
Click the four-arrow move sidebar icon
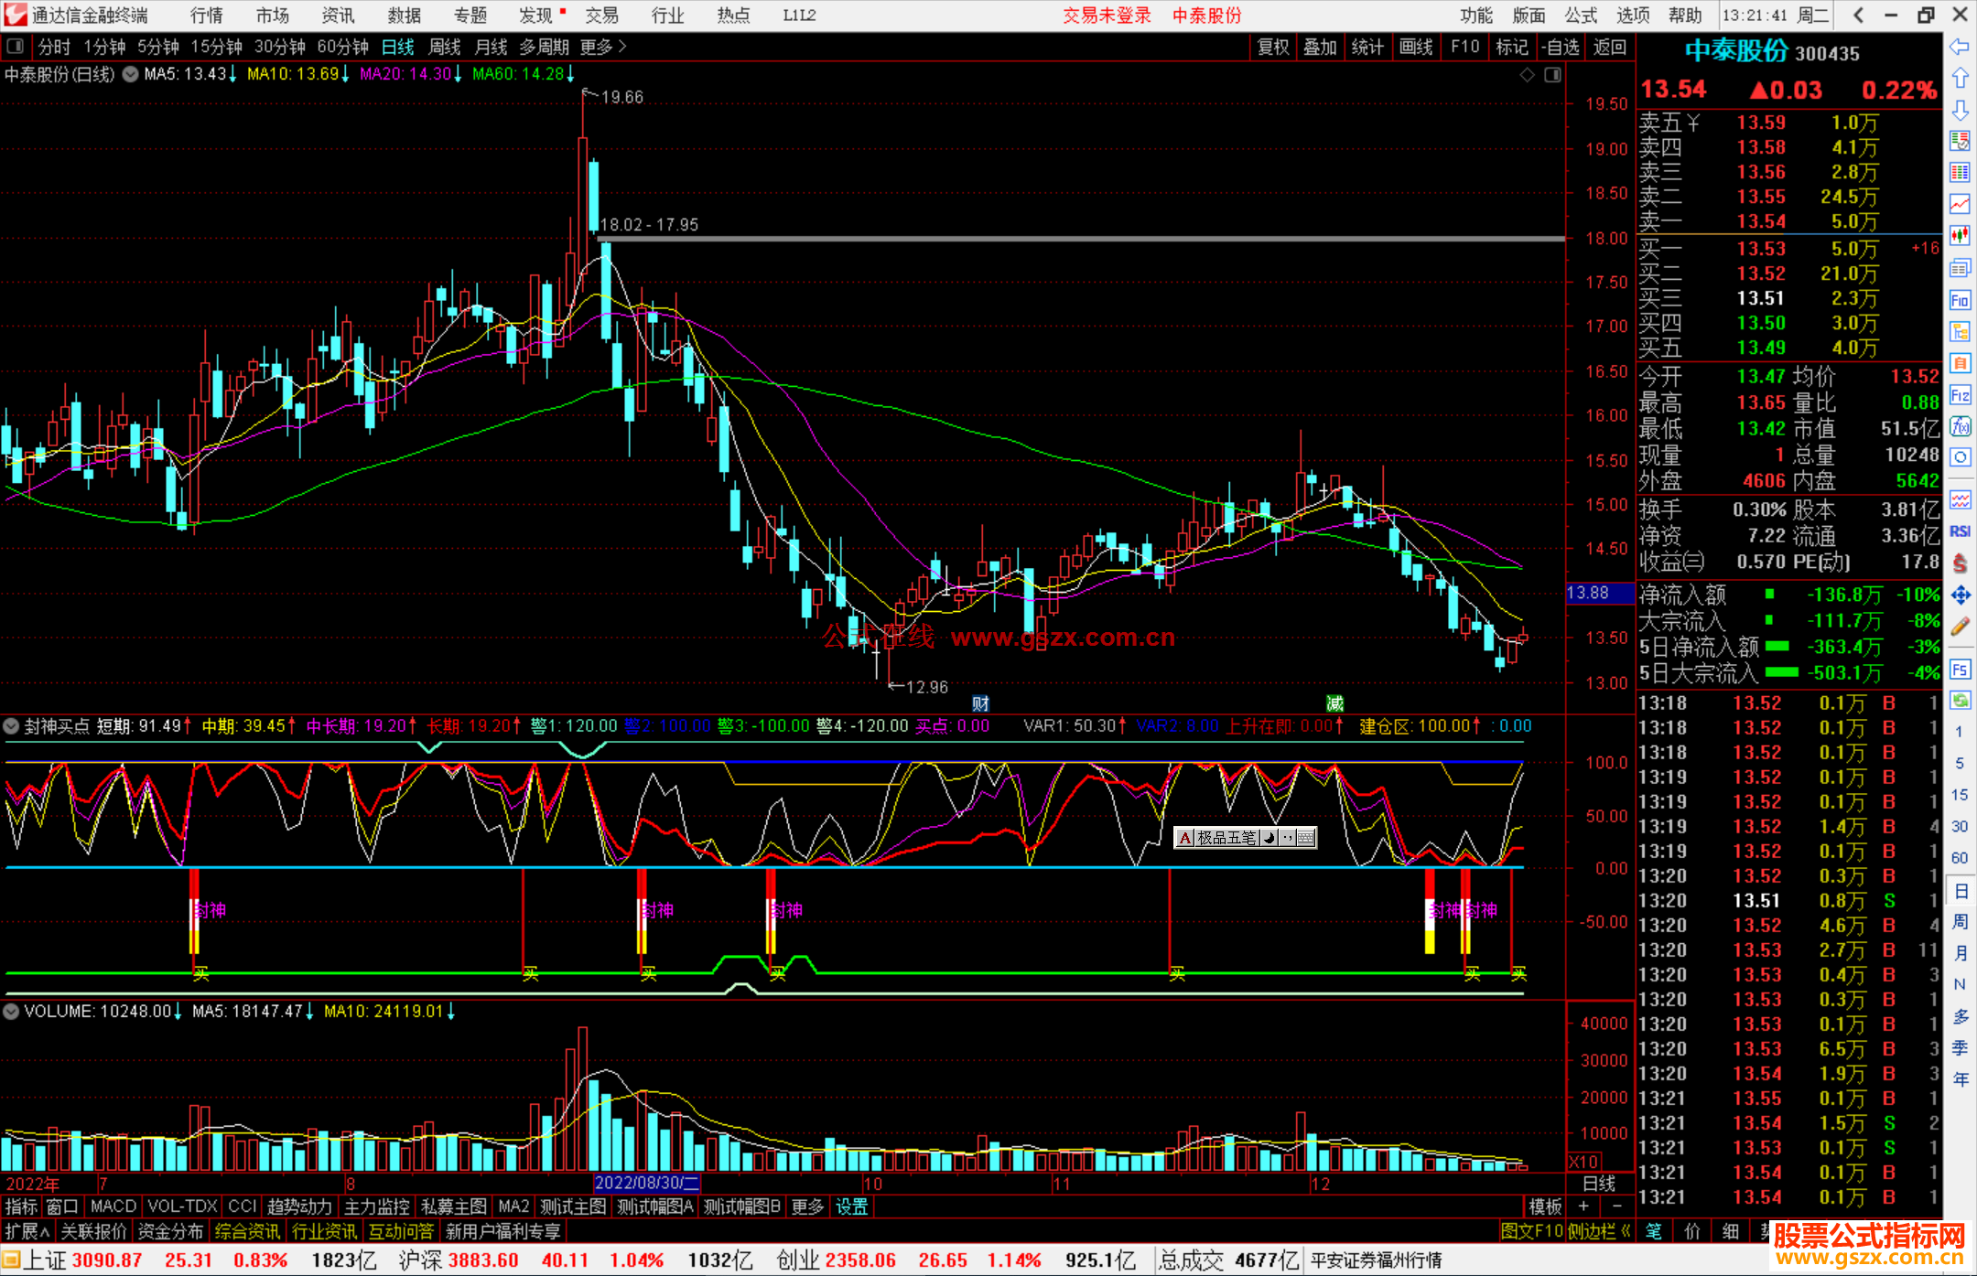pyautogui.click(x=1960, y=595)
